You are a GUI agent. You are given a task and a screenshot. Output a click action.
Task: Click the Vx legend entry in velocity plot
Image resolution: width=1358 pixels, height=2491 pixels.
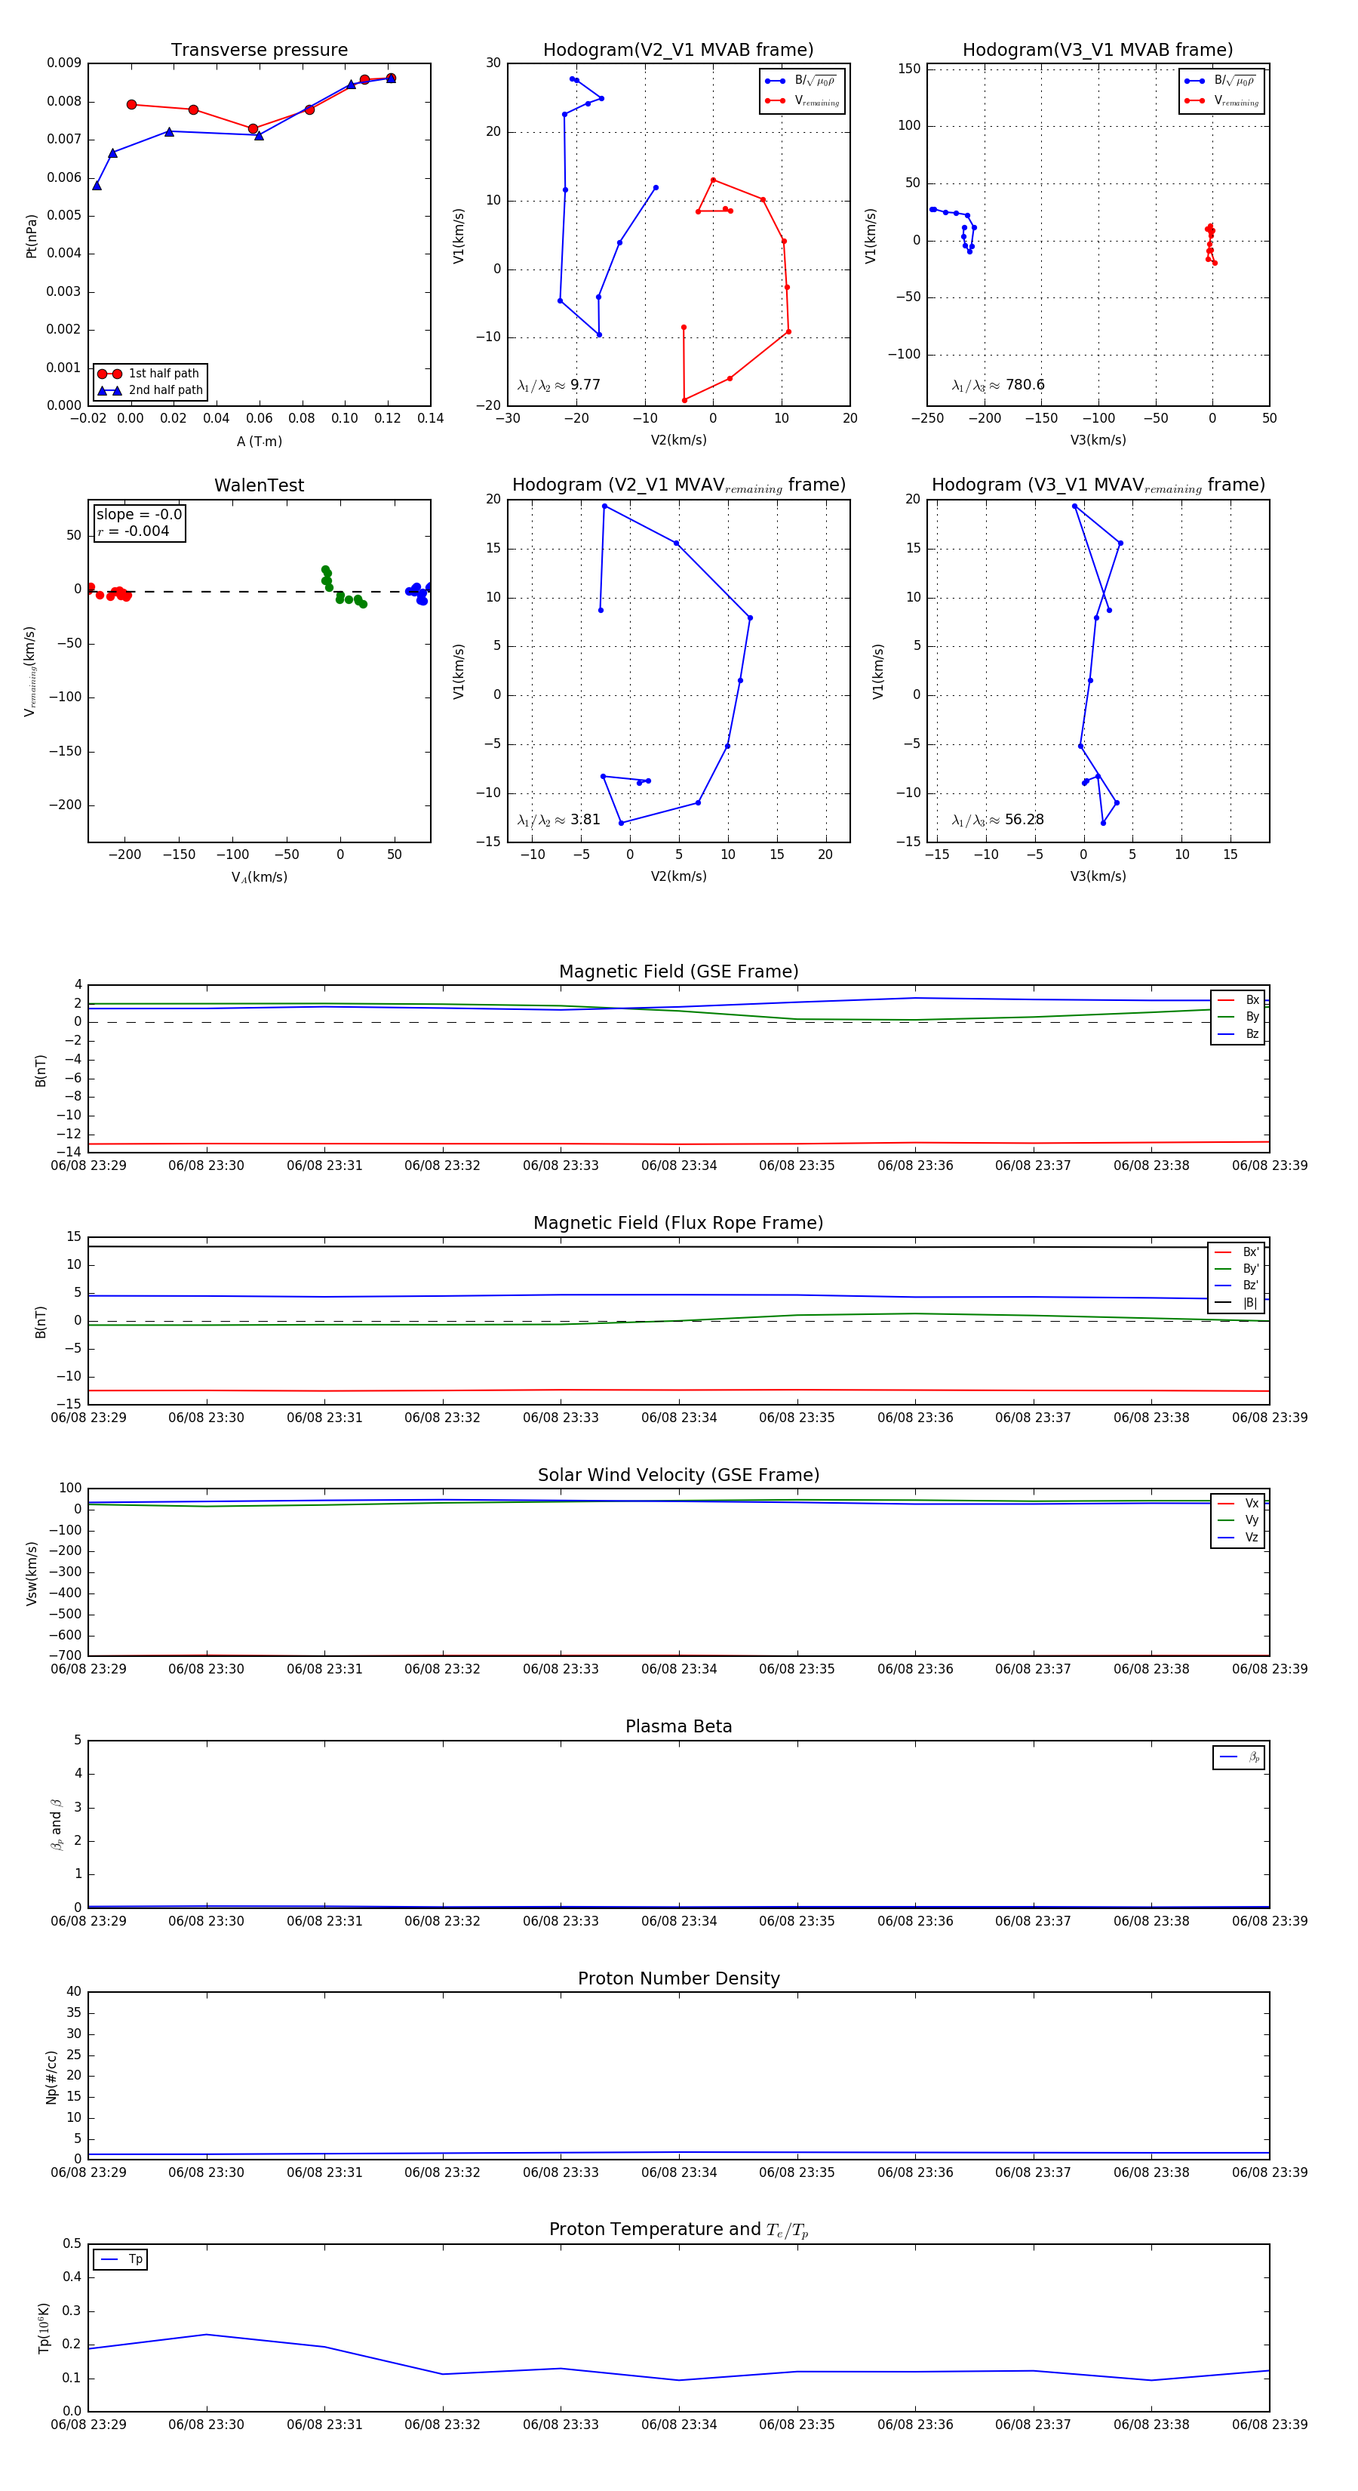1238,1504
